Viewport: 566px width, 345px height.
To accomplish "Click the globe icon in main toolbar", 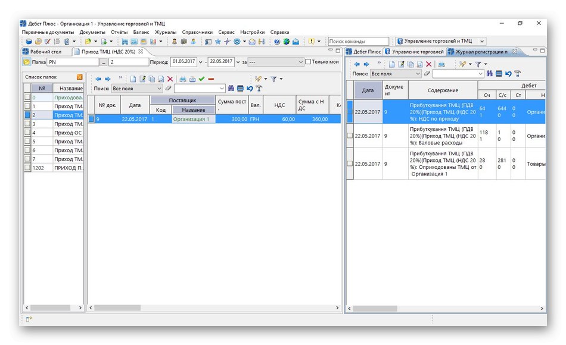I will pyautogui.click(x=286, y=42).
